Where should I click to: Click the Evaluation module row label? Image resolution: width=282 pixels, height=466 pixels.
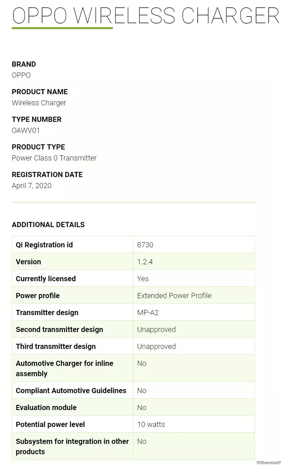coord(46,407)
